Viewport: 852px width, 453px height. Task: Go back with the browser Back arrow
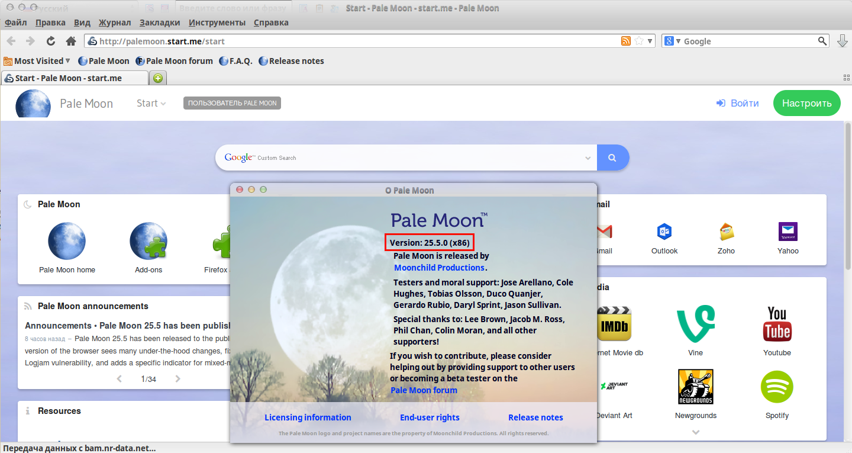[x=12, y=41]
